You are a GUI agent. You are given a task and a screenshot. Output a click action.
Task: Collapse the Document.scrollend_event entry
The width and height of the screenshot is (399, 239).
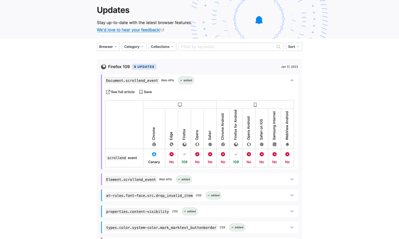tap(292, 80)
